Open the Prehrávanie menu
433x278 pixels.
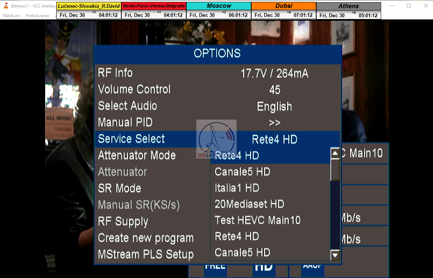pyautogui.click(x=37, y=16)
